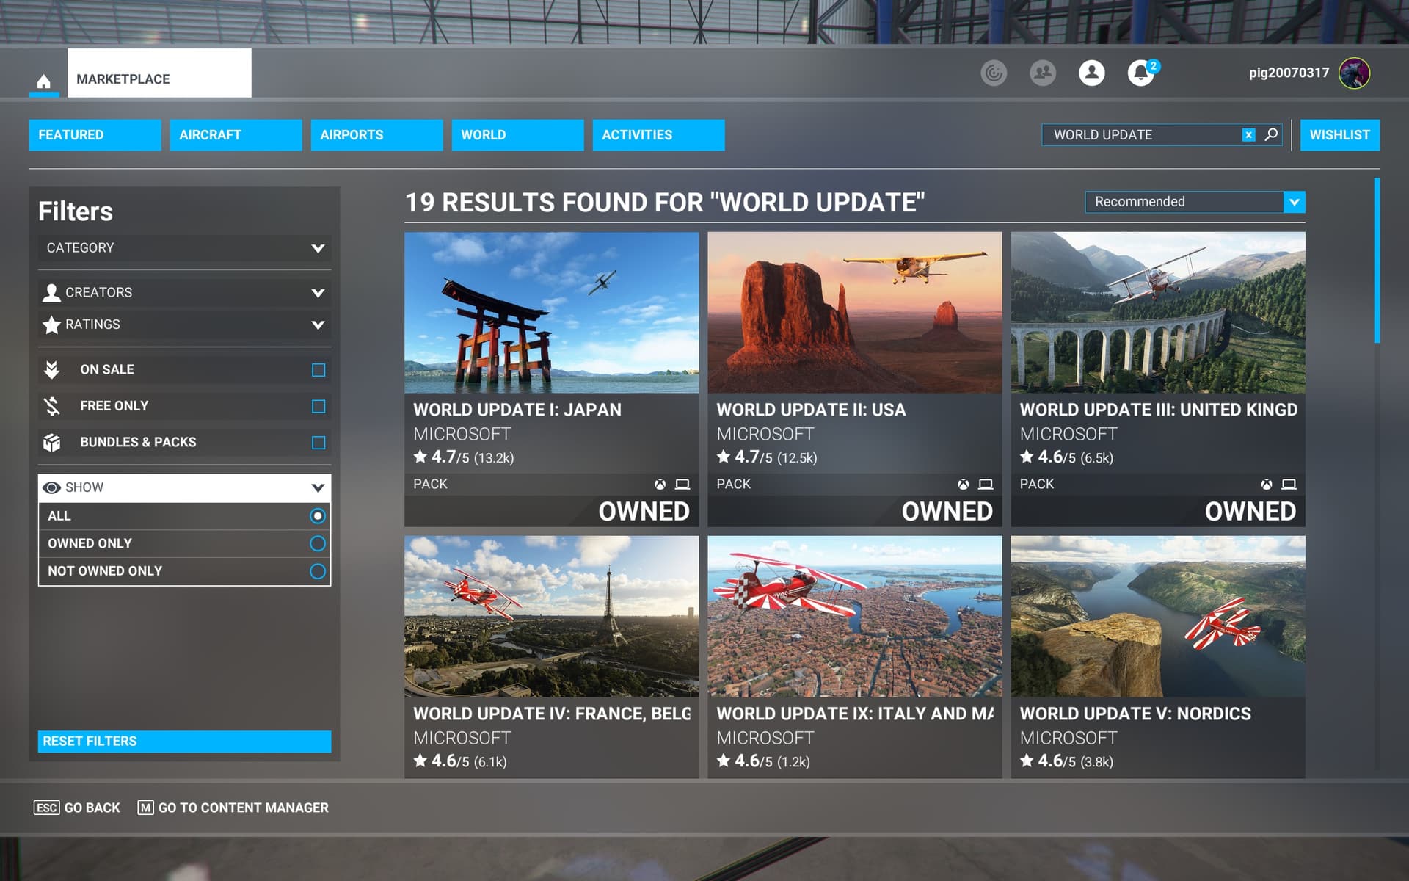
Task: Open the Wishlist button
Action: [x=1339, y=135]
